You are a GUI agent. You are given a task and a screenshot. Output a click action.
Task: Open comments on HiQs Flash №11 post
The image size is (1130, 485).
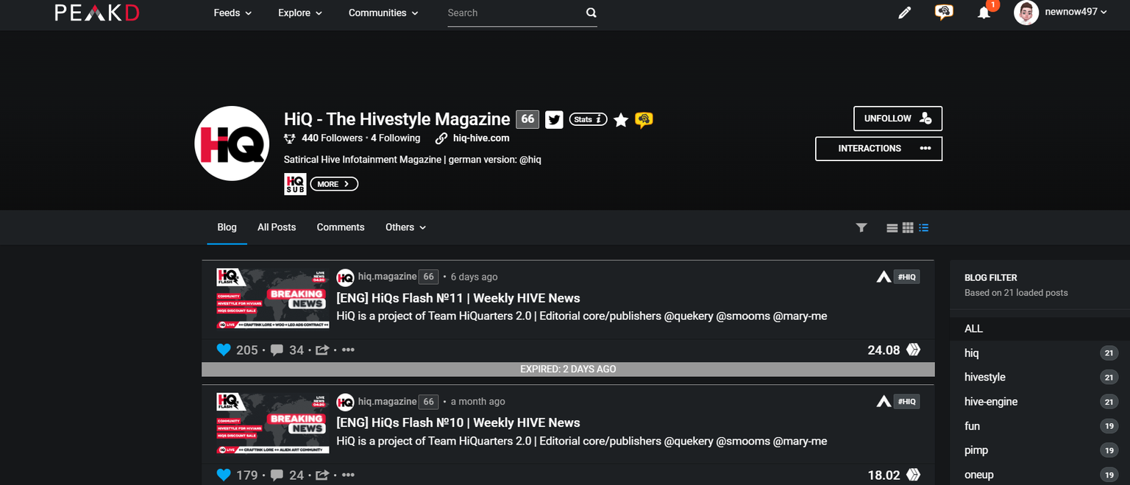[x=277, y=350]
